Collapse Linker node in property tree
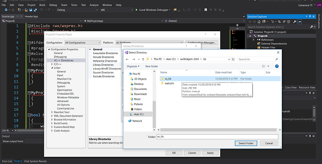Viewport: 322px width, 164px height. pyautogui.click(x=52, y=68)
